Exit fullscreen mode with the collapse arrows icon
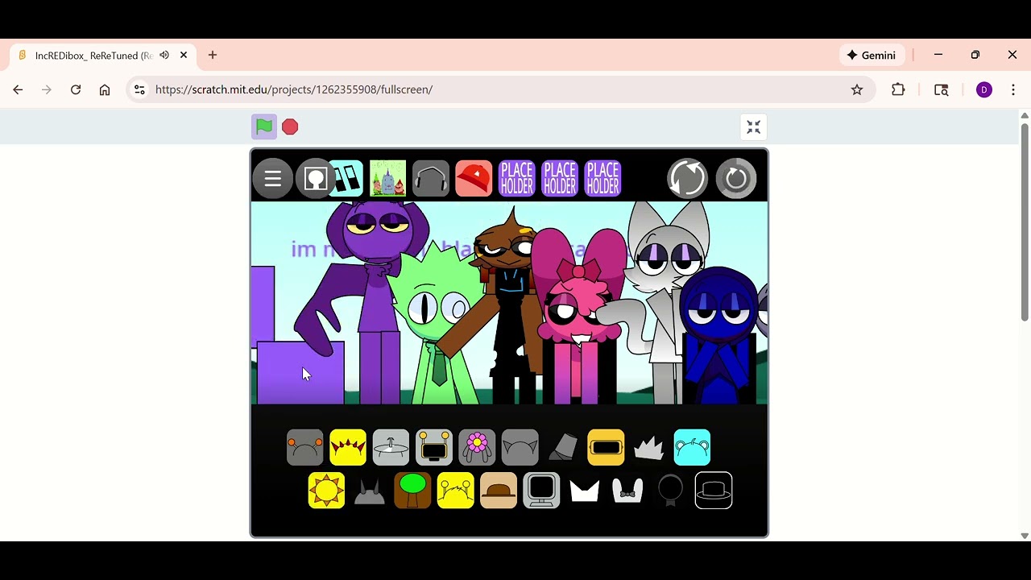1031x580 pixels. click(x=754, y=127)
